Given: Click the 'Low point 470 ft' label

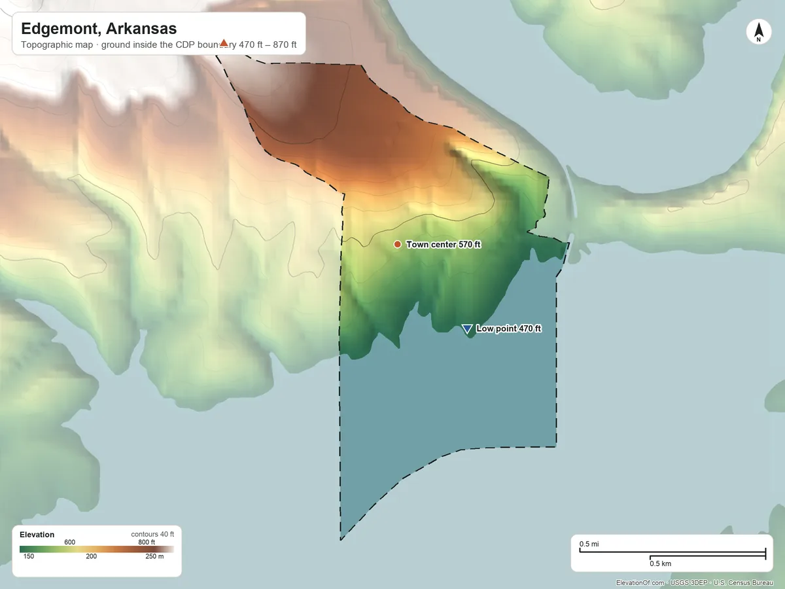Looking at the screenshot, I should click(x=509, y=329).
